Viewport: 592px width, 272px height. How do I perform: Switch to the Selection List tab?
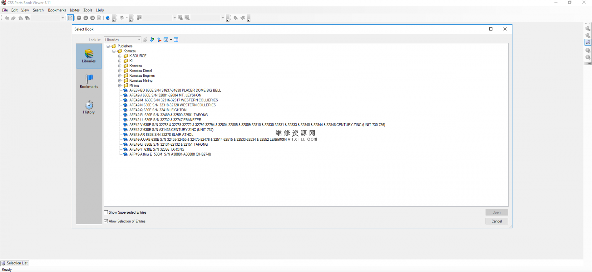pos(15,263)
